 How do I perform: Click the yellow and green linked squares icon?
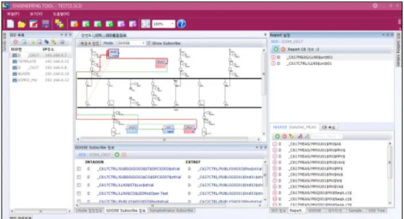coord(59,24)
